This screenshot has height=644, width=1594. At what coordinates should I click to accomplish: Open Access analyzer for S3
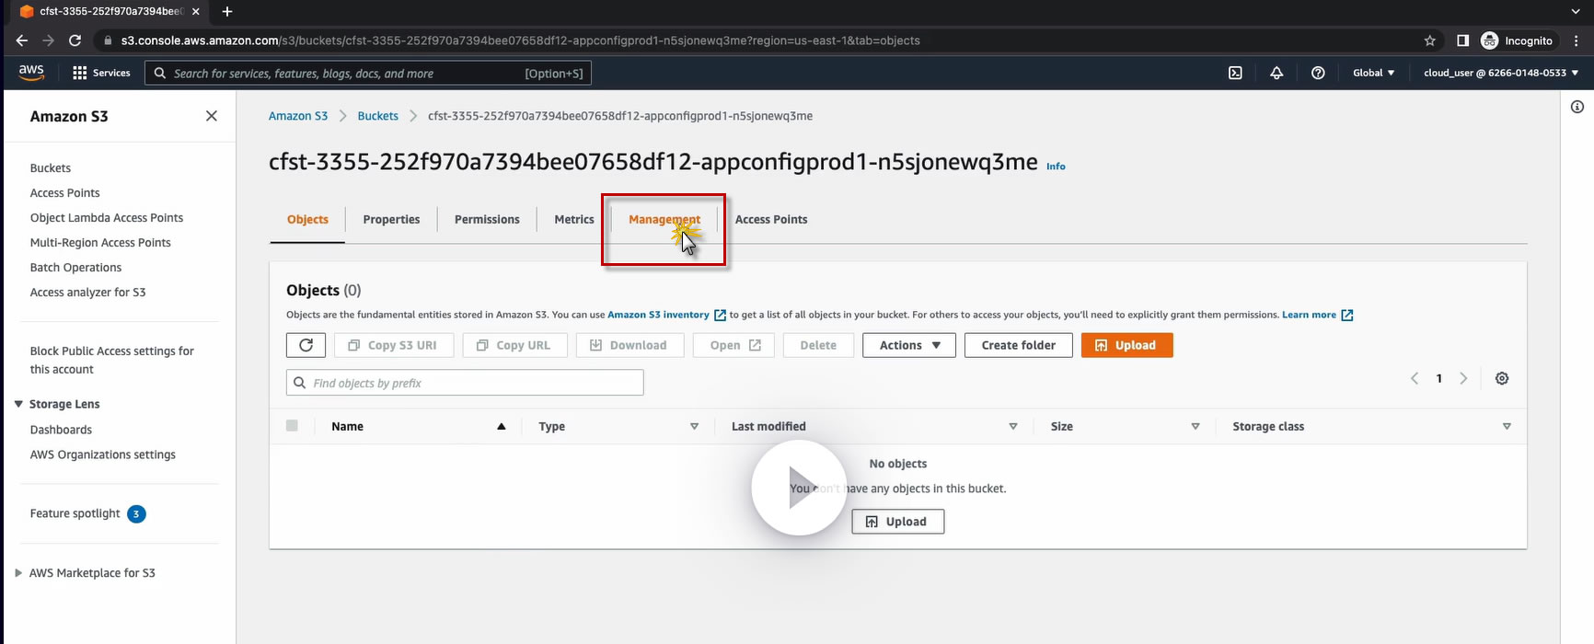coord(87,292)
